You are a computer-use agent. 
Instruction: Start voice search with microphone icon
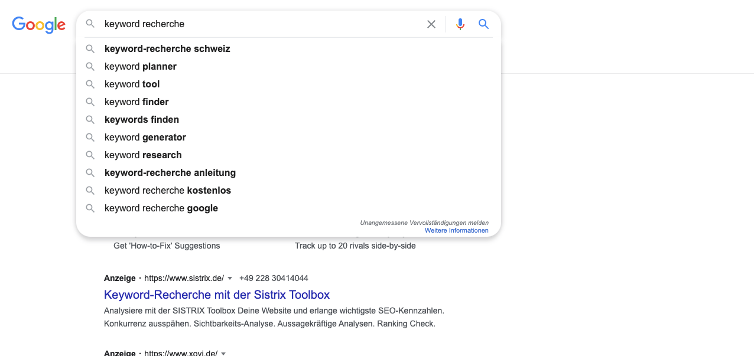click(x=460, y=24)
